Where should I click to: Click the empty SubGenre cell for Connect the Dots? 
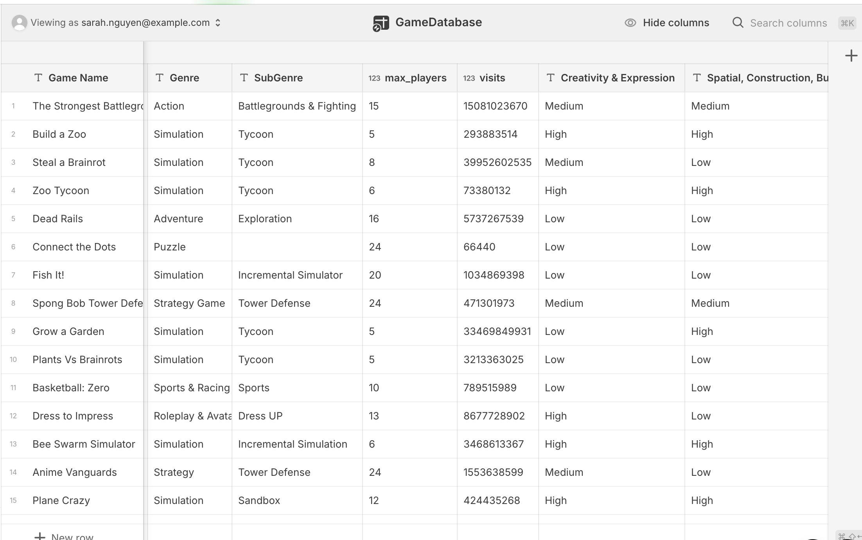(297, 247)
